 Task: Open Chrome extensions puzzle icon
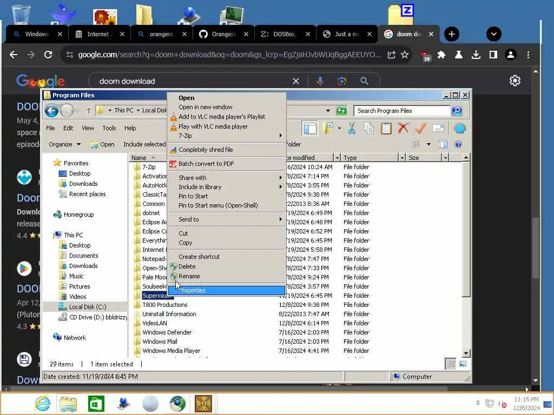[441, 55]
